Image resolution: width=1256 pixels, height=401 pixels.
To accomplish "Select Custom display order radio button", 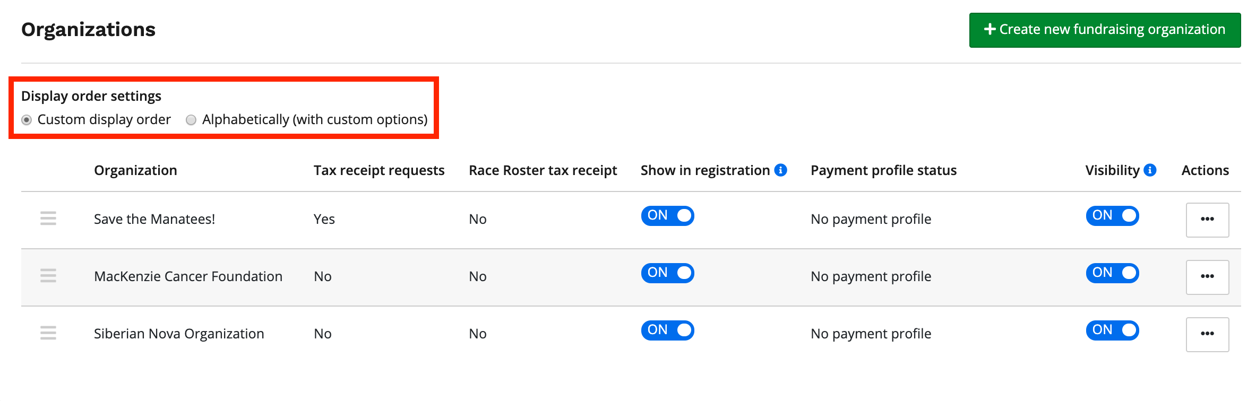I will [x=27, y=120].
